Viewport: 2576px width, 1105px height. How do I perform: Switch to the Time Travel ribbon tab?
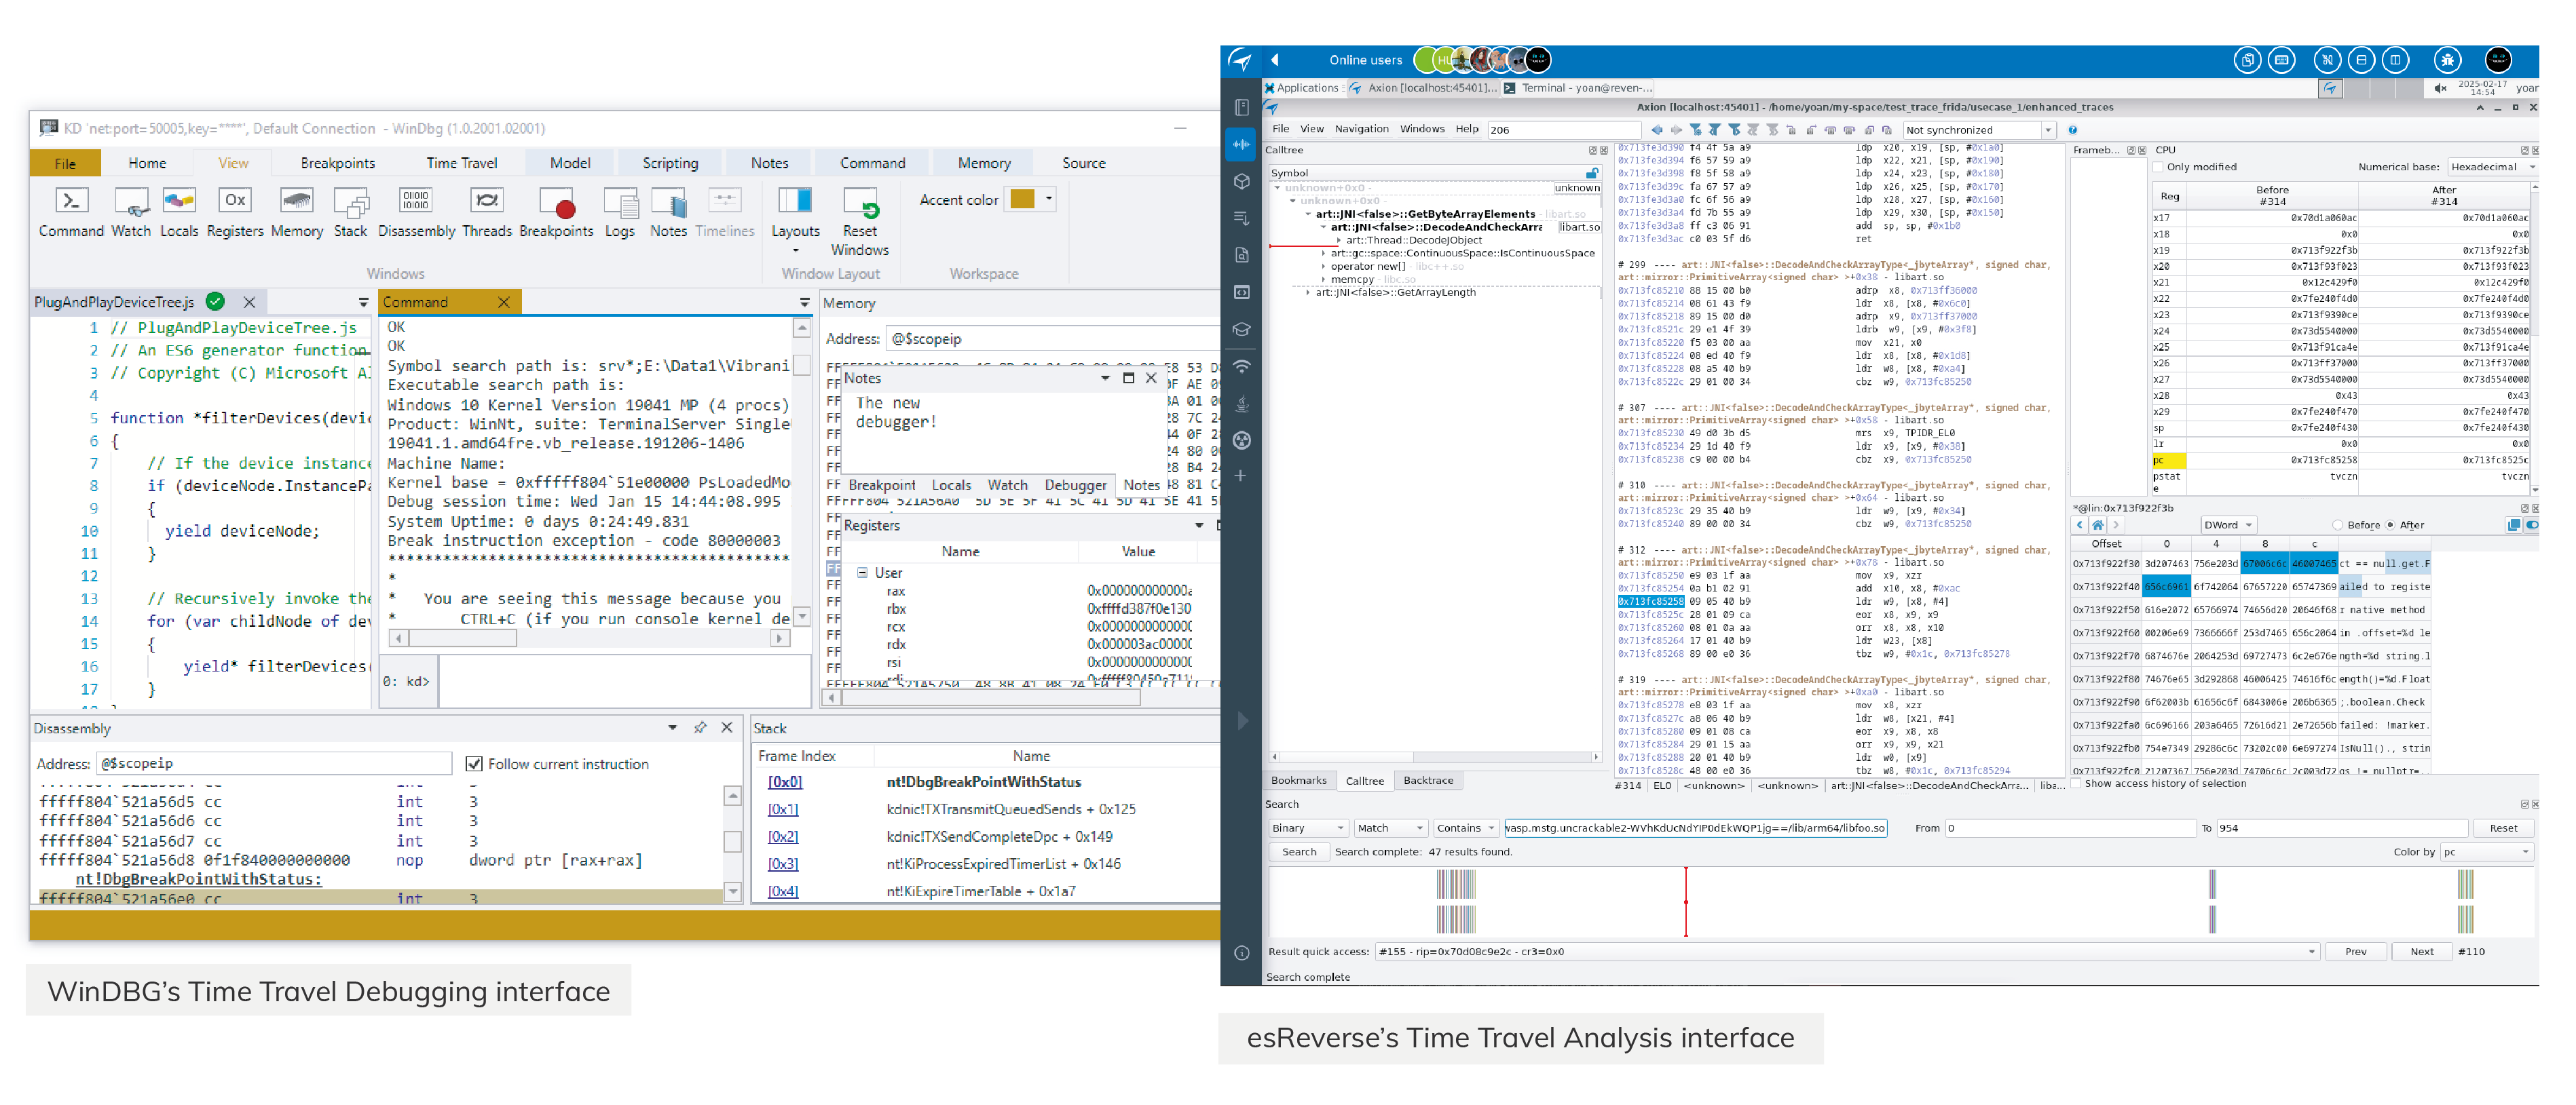[461, 163]
